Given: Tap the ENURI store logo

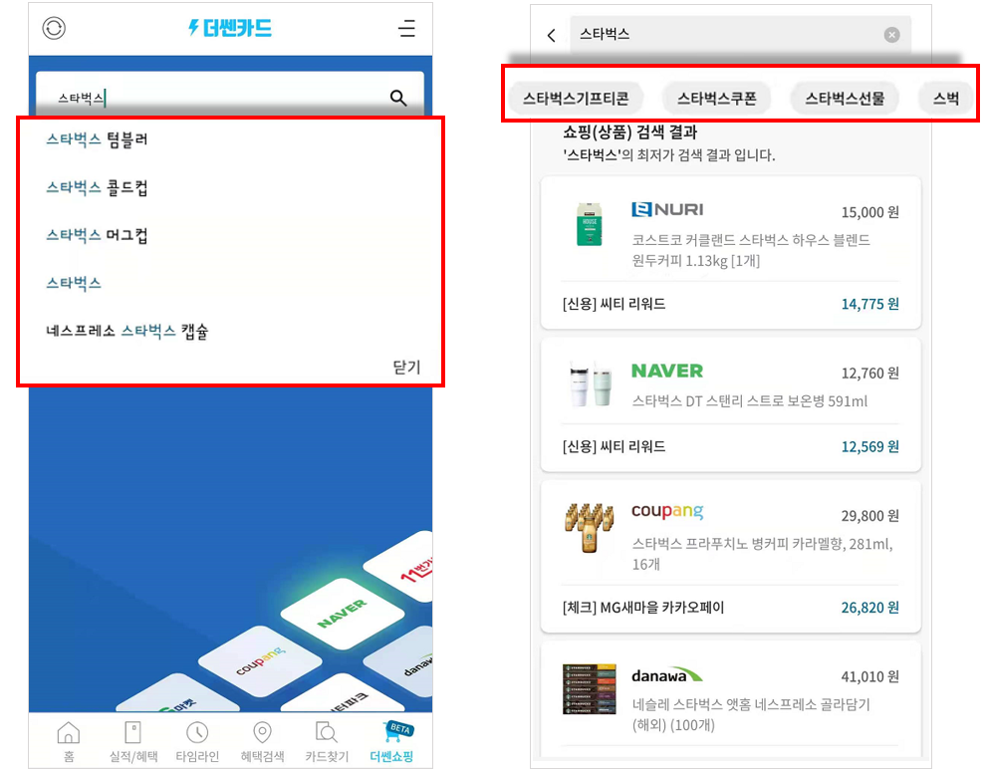Looking at the screenshot, I should coord(667,209).
